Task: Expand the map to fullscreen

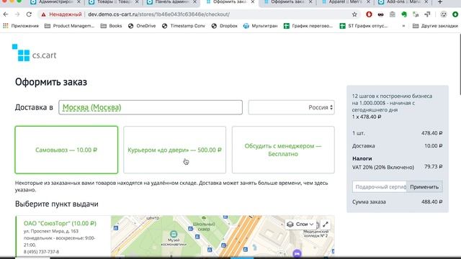Action: (325, 224)
